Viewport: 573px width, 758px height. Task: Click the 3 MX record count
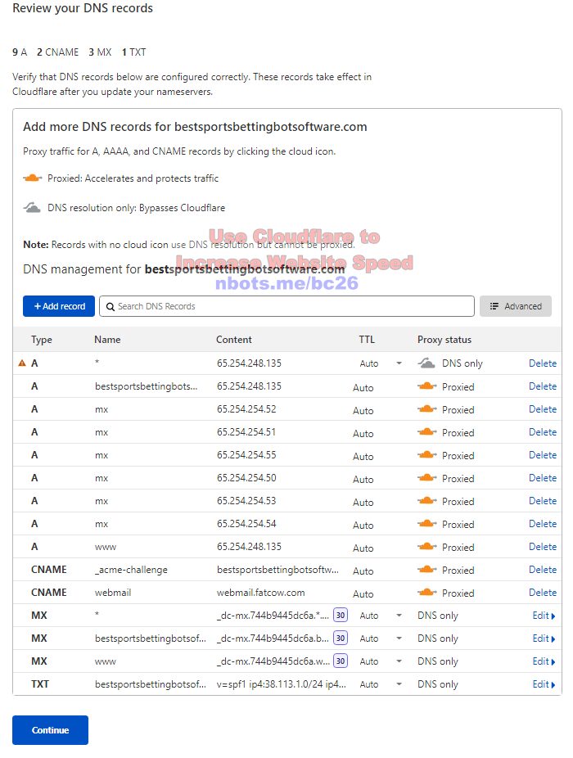coord(100,52)
